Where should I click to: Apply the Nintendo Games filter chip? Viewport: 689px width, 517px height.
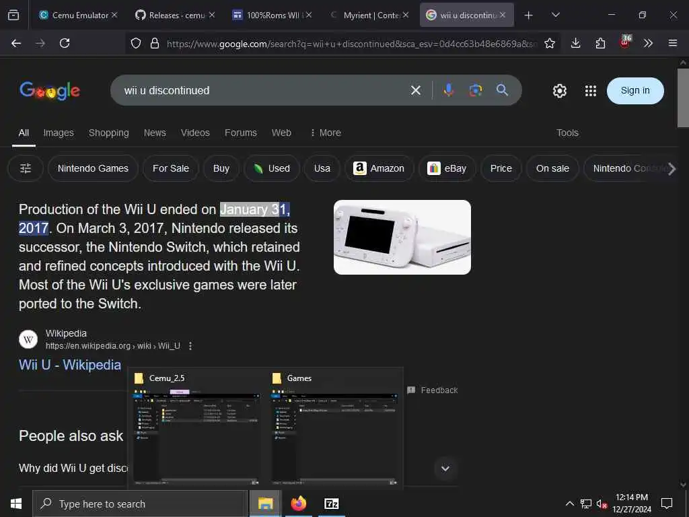[93, 168]
